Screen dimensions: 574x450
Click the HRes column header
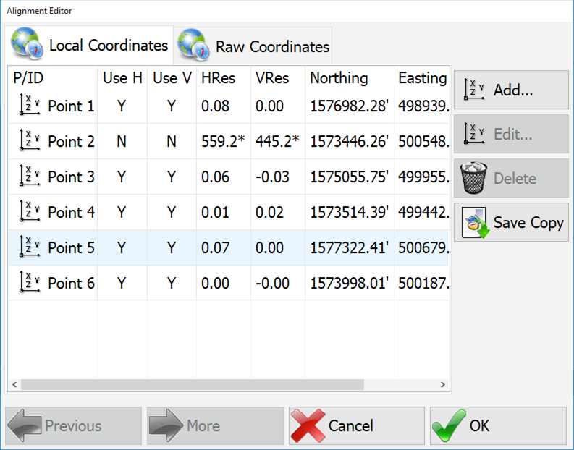click(218, 78)
